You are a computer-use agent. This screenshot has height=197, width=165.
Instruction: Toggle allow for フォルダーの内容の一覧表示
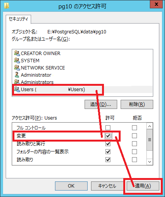tap(108, 152)
